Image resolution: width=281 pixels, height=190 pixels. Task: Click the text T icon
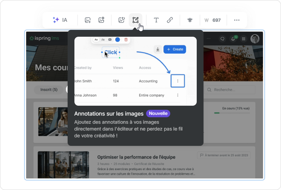[x=156, y=20]
